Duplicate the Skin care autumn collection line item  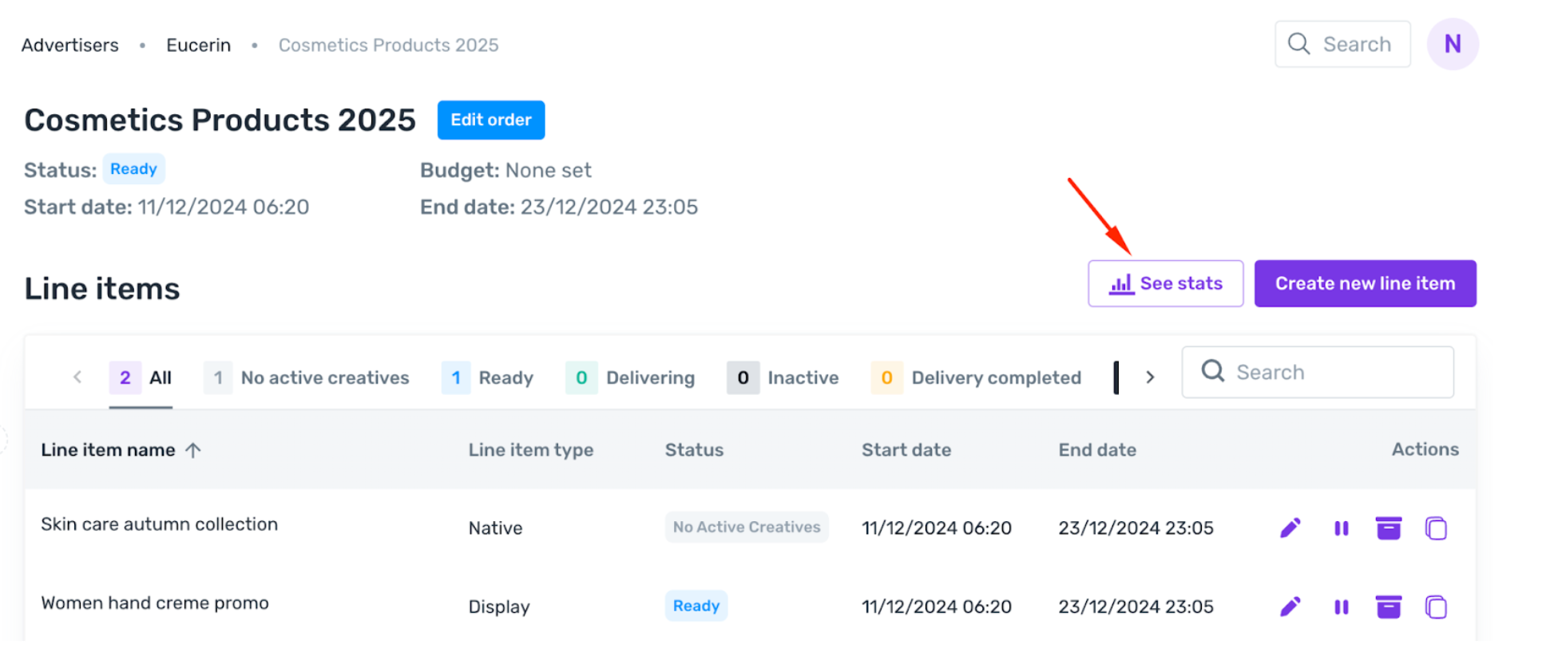coord(1436,528)
